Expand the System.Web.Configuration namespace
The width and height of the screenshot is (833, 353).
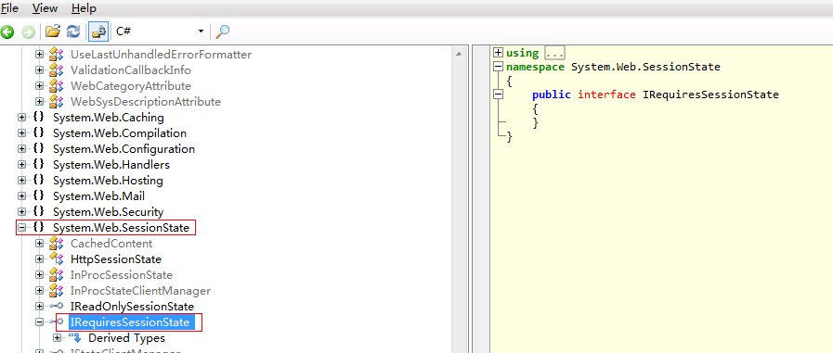21,149
